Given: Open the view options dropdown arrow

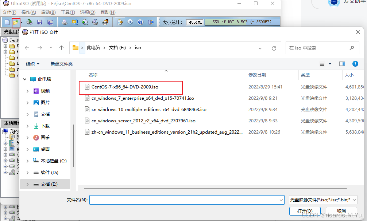Looking at the screenshot, I should coord(330,64).
